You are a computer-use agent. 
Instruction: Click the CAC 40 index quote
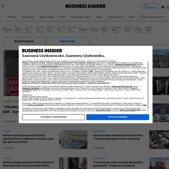(105, 30)
